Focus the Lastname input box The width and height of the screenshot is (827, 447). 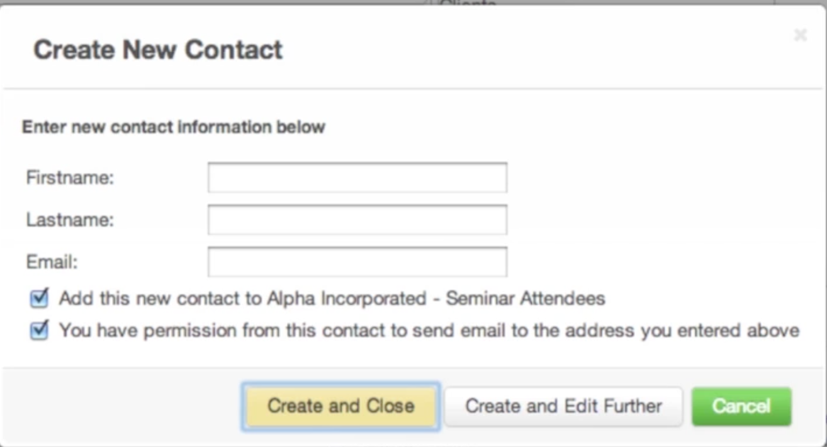pyautogui.click(x=357, y=220)
